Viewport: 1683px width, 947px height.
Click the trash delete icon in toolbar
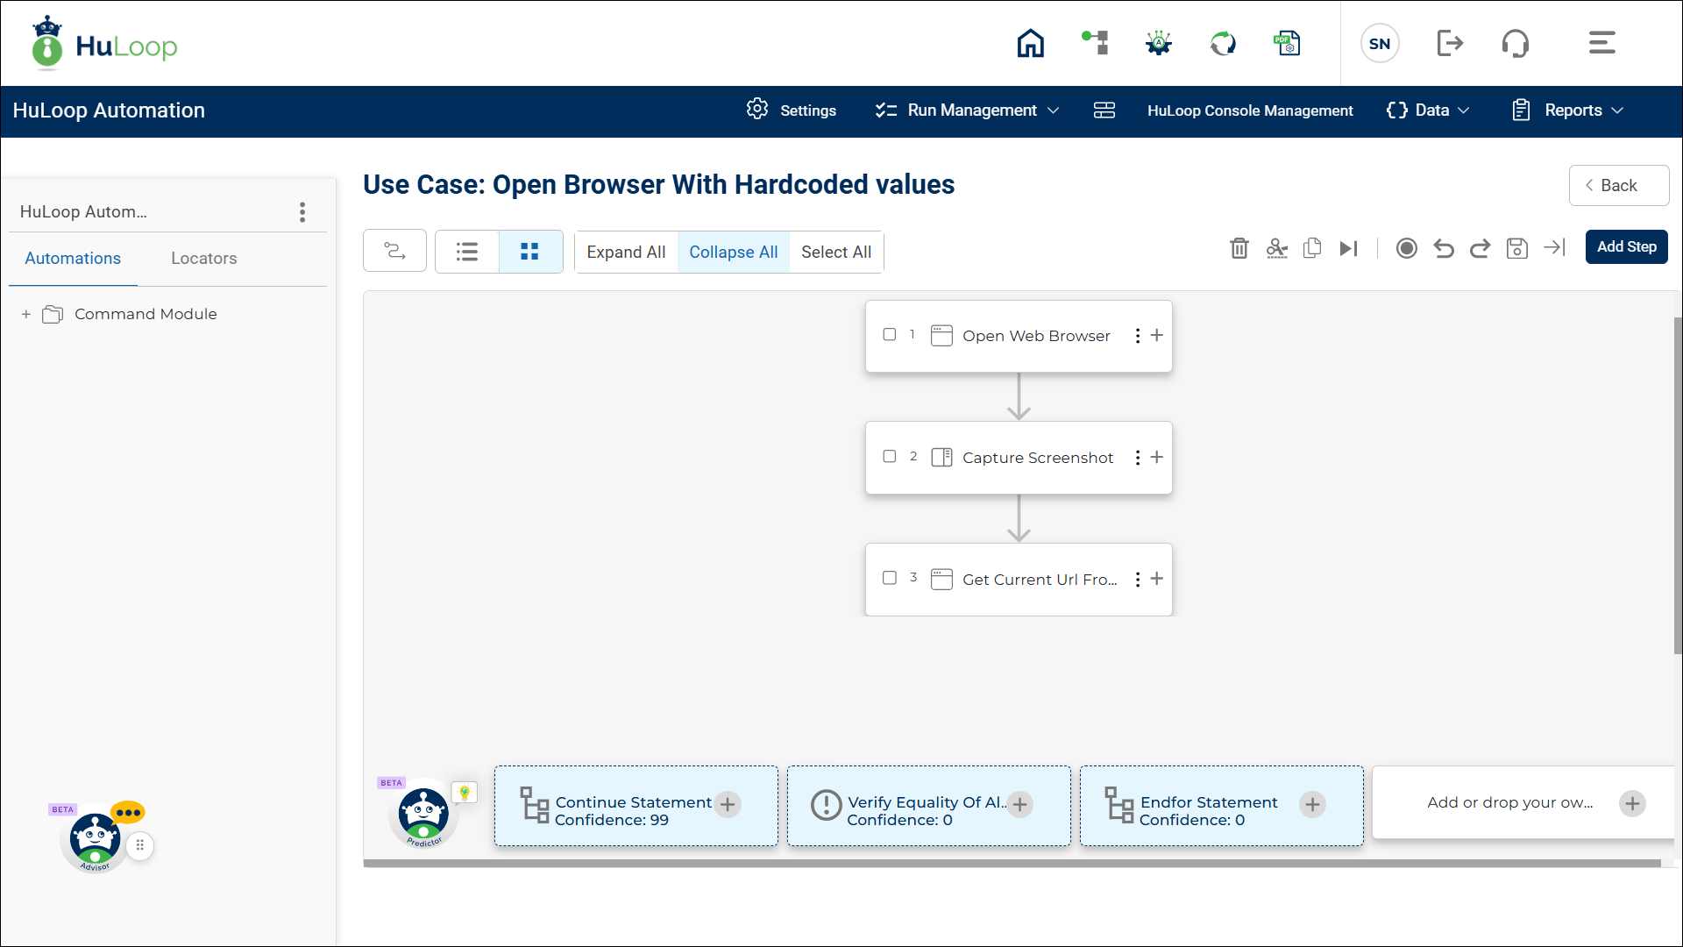[1239, 249]
